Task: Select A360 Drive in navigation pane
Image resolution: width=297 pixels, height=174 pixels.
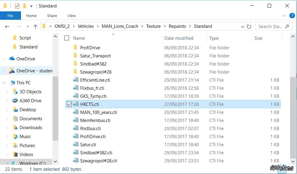Action: [x=30, y=101]
